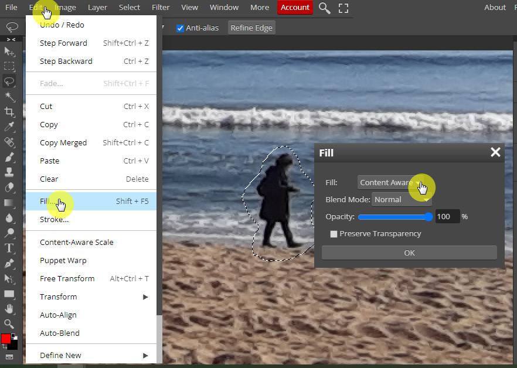Select the Rectangle Select tool

pyautogui.click(x=9, y=66)
